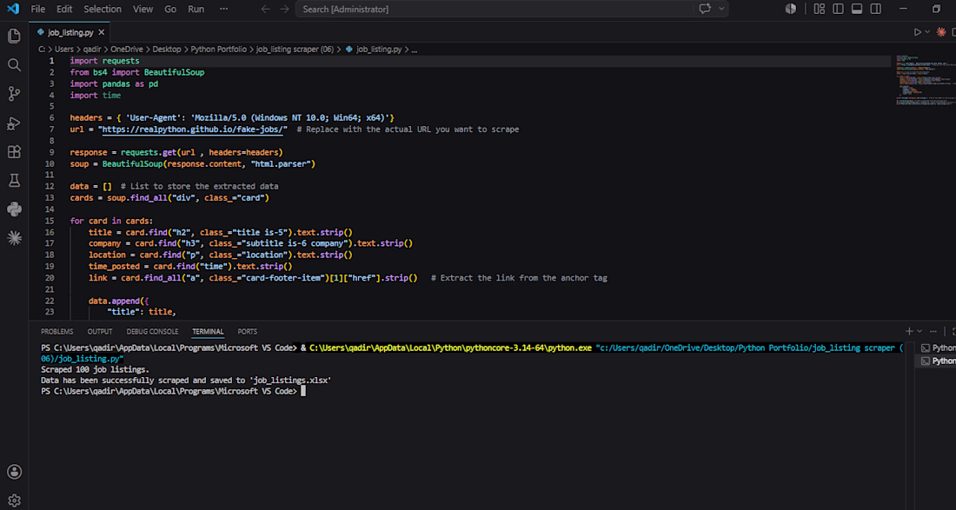Image resolution: width=956 pixels, height=510 pixels.
Task: Open the Manage gear icon
Action: (x=13, y=500)
